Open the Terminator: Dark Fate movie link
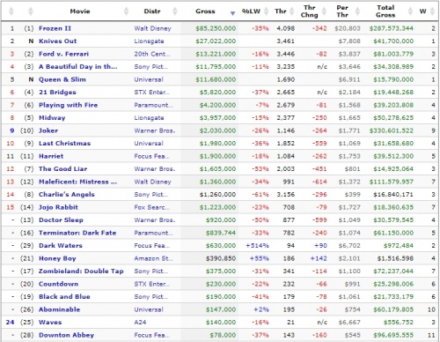The image size is (440, 342). 77,233
